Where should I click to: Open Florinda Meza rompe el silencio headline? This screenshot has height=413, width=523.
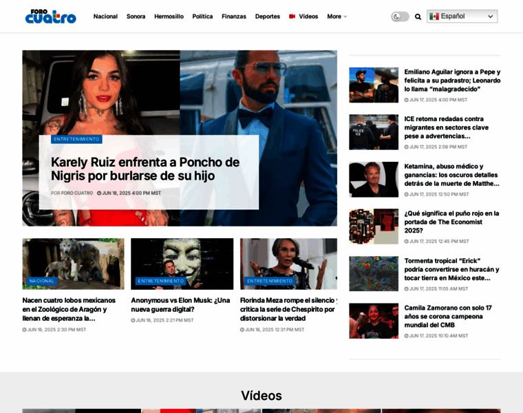click(288, 309)
